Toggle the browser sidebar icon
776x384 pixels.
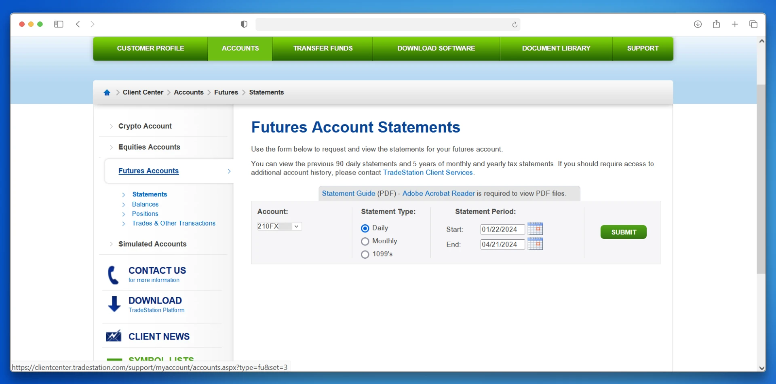click(x=59, y=24)
